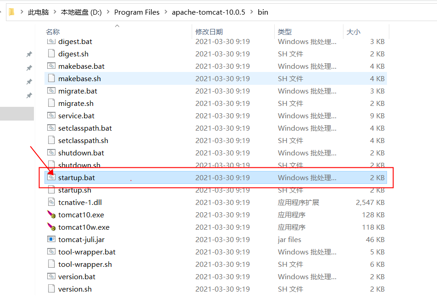
Task: Select the setclasspath.bat file name
Action: (85, 128)
